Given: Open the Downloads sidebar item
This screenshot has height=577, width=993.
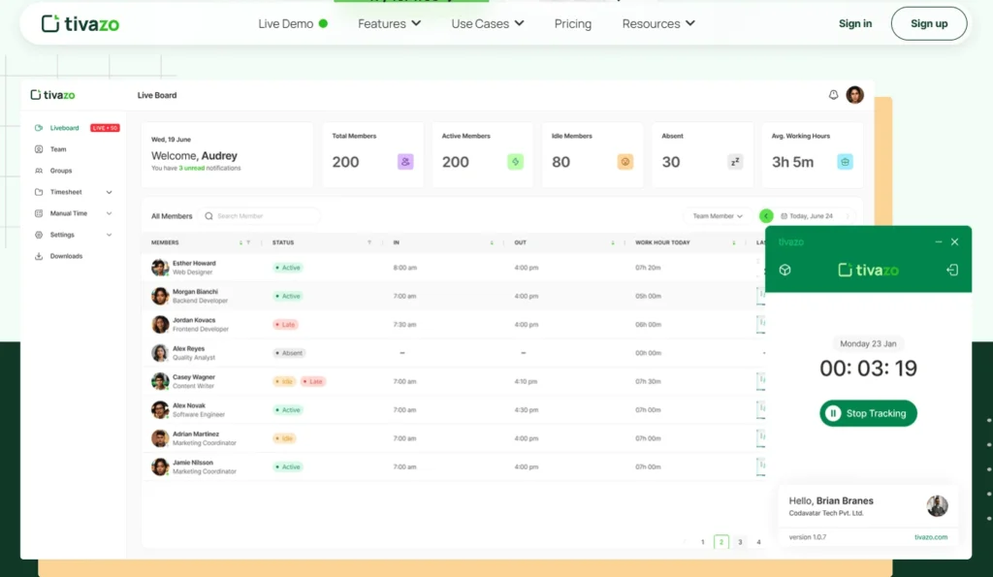Looking at the screenshot, I should (66, 257).
